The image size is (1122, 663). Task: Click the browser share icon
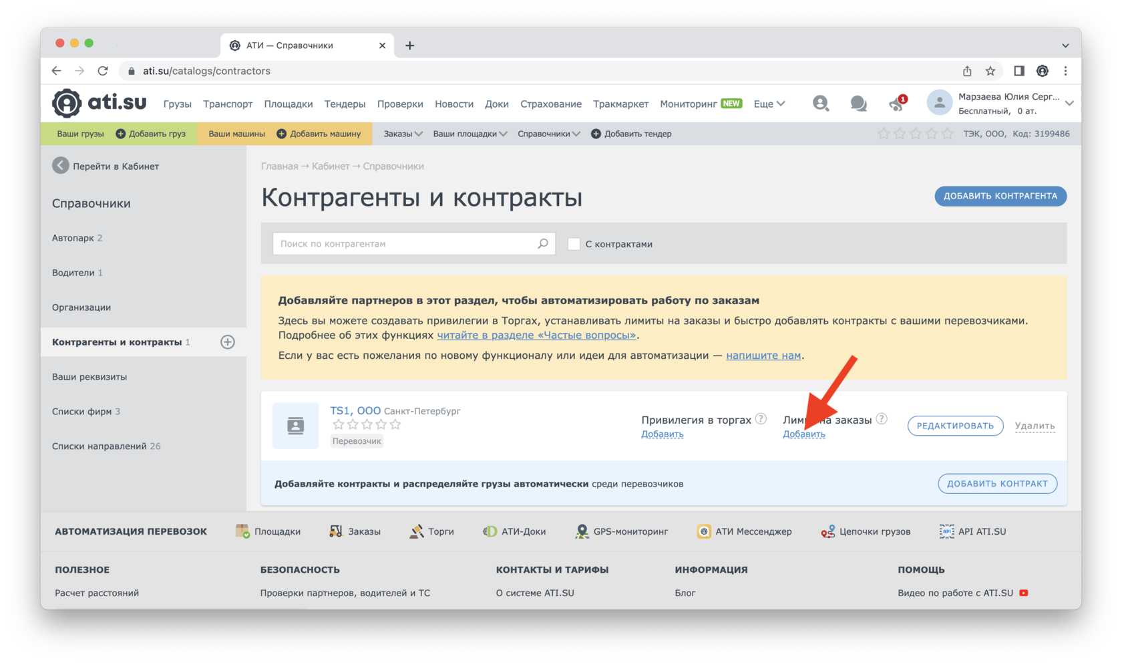966,71
